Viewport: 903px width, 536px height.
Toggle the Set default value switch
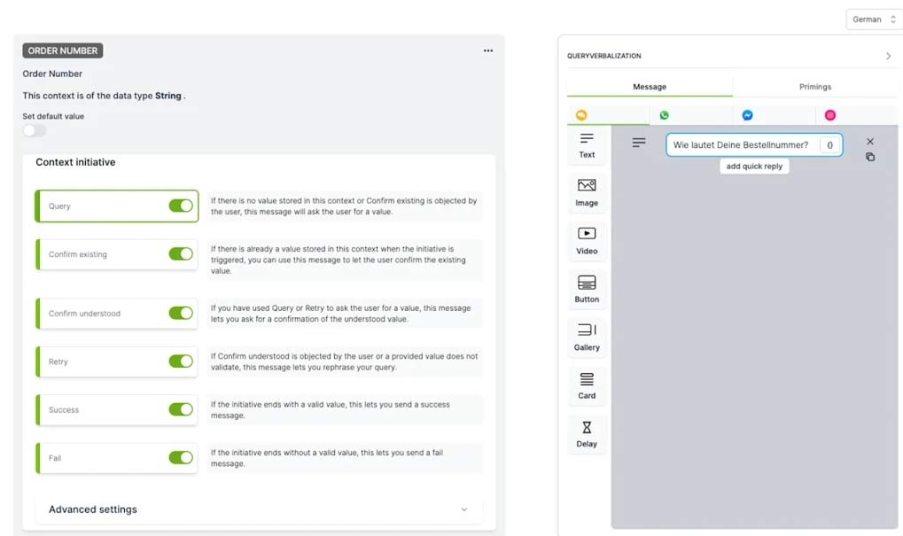coord(34,131)
